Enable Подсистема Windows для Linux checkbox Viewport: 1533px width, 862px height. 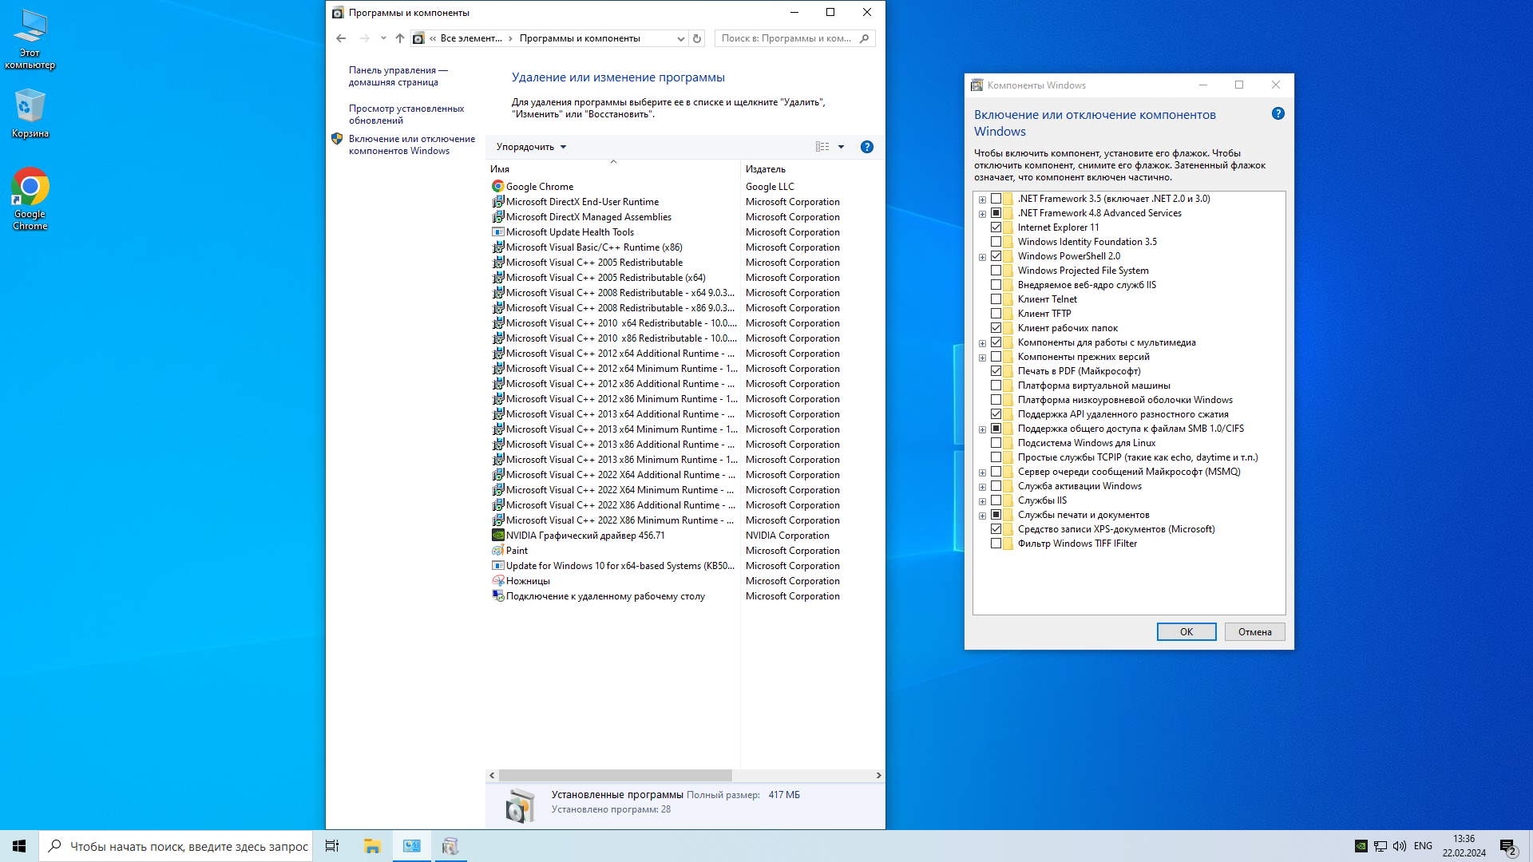click(996, 443)
